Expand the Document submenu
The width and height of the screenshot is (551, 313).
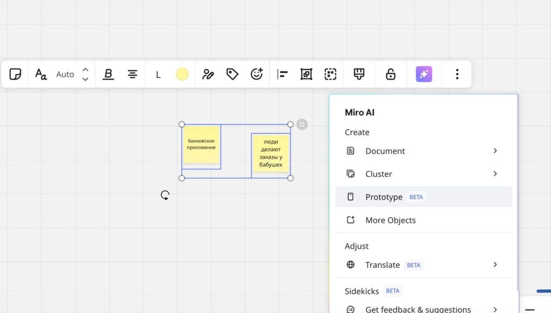coord(495,151)
